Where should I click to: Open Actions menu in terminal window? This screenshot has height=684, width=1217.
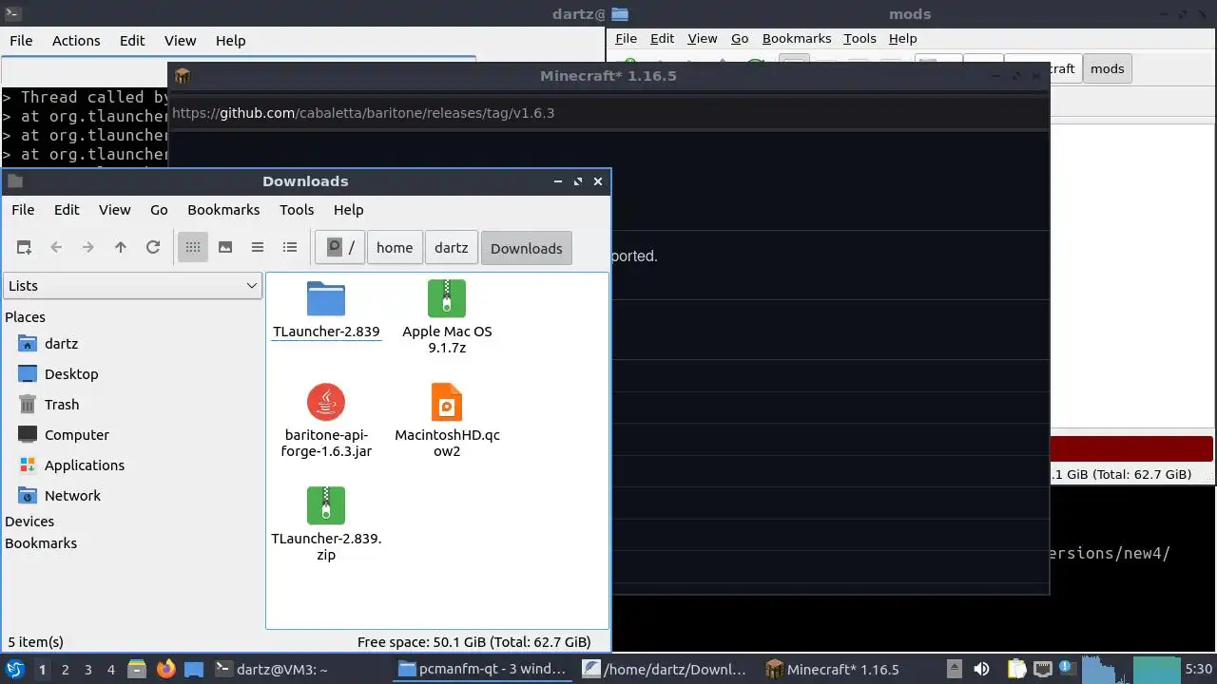(x=76, y=41)
